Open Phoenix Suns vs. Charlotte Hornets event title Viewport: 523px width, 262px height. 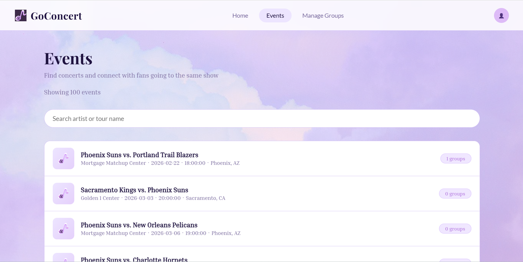tap(134, 260)
